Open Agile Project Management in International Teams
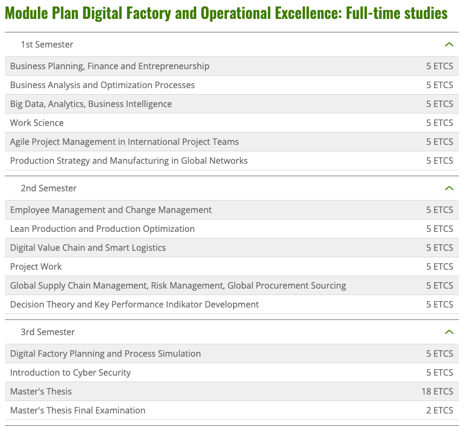Image resolution: width=466 pixels, height=434 pixels. (232, 142)
